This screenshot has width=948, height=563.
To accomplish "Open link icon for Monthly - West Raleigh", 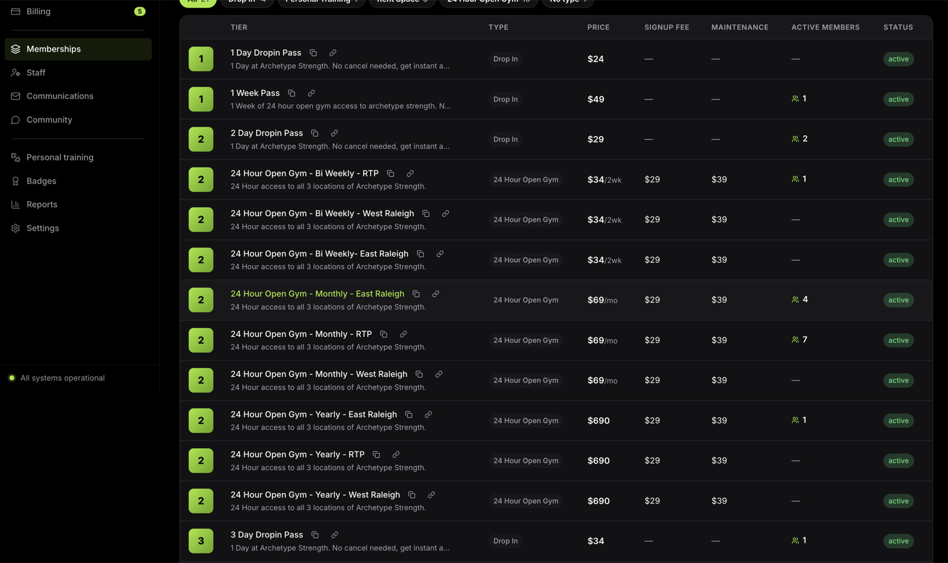I will coord(438,374).
